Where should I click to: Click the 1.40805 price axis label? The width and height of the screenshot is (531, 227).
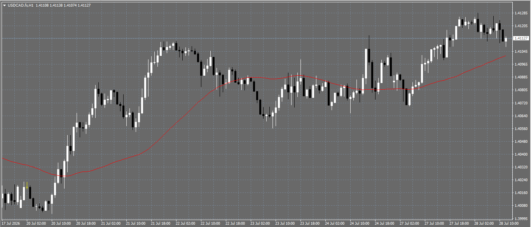point(521,90)
